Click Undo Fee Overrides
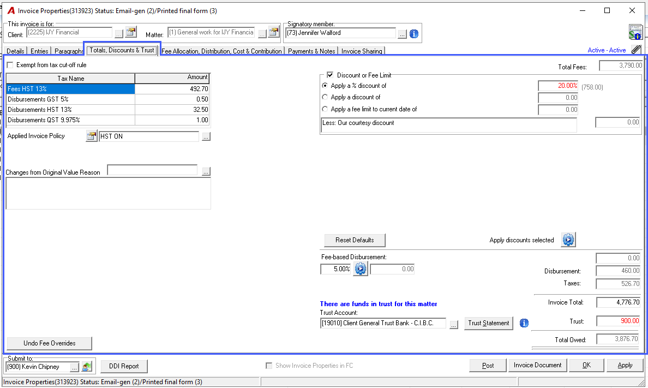The image size is (648, 388). tap(50, 343)
